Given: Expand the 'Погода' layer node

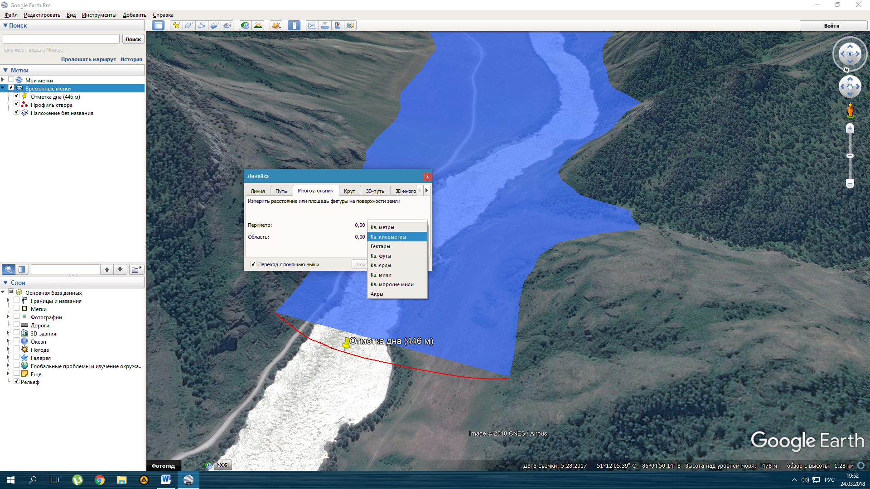Looking at the screenshot, I should (8, 349).
